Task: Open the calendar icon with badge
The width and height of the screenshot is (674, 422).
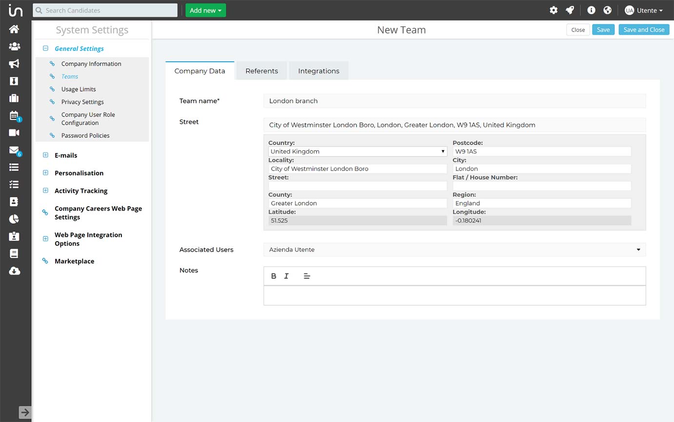Action: point(15,116)
